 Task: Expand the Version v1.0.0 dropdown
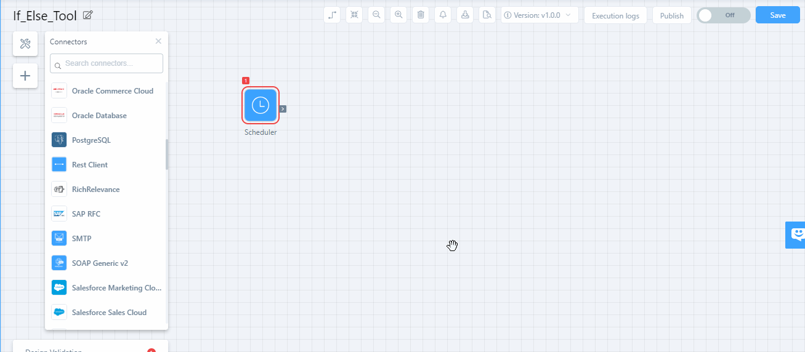(x=540, y=15)
